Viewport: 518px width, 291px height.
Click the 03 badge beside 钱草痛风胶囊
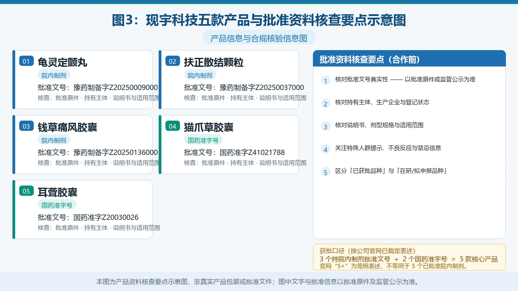pos(26,126)
